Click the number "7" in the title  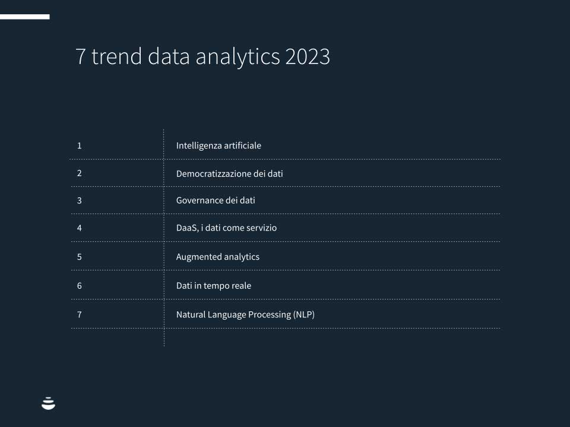point(81,57)
